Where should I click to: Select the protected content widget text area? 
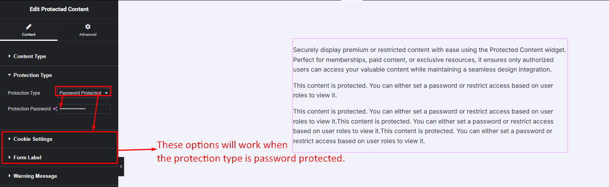[x=430, y=95]
